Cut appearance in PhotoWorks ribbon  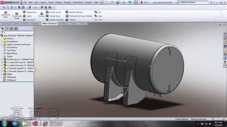[x=98, y=12]
